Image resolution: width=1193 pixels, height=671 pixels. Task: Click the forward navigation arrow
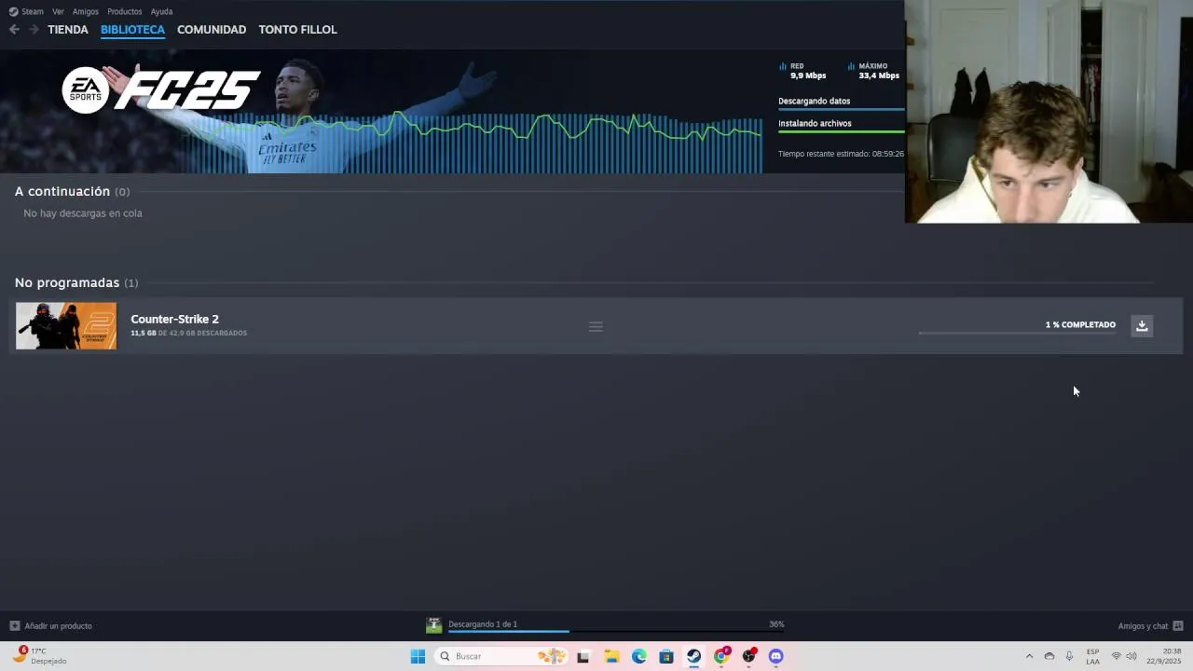tap(34, 30)
